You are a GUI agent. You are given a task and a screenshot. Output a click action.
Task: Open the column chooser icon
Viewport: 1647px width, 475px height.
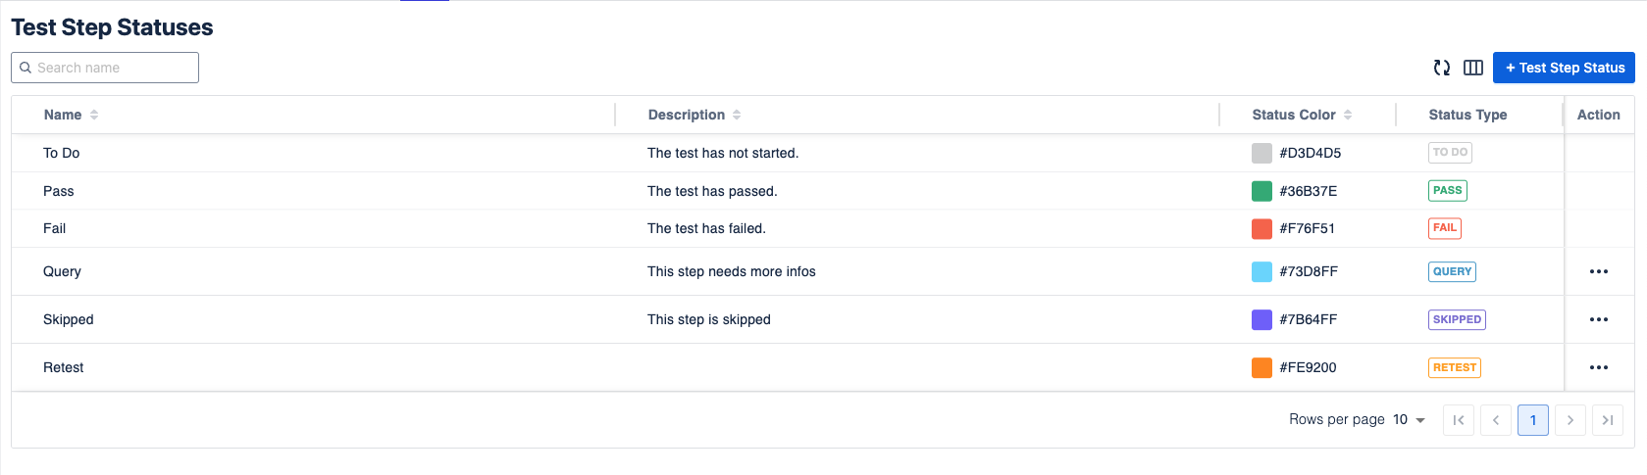[x=1472, y=68]
